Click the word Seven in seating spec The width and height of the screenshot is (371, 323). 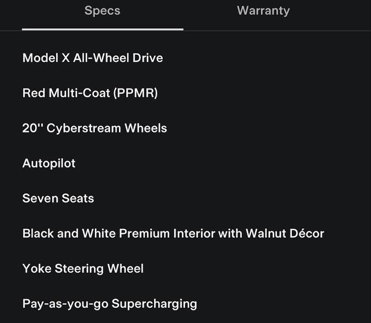39,198
